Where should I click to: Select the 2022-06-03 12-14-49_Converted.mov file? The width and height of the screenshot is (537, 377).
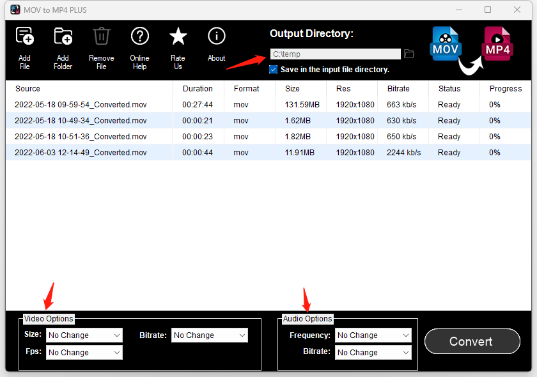coord(81,153)
